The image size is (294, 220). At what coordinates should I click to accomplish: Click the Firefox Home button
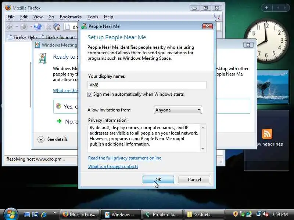pos(57,27)
